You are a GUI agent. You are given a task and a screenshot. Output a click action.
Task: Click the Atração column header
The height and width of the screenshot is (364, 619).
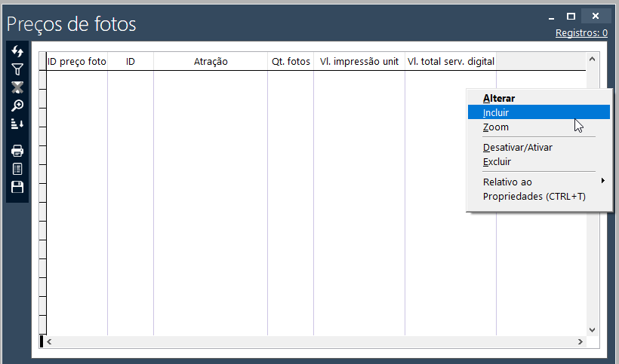(211, 62)
